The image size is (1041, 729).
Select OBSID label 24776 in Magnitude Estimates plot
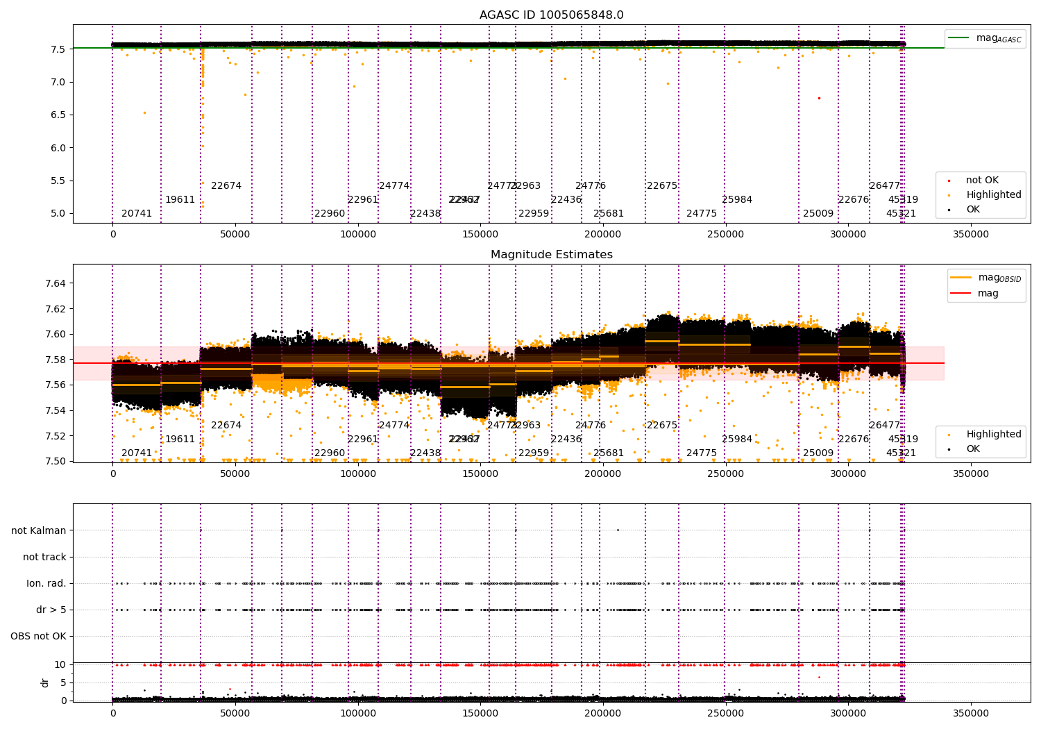coord(591,426)
